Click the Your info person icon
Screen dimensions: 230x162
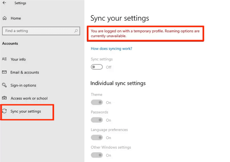(4, 59)
